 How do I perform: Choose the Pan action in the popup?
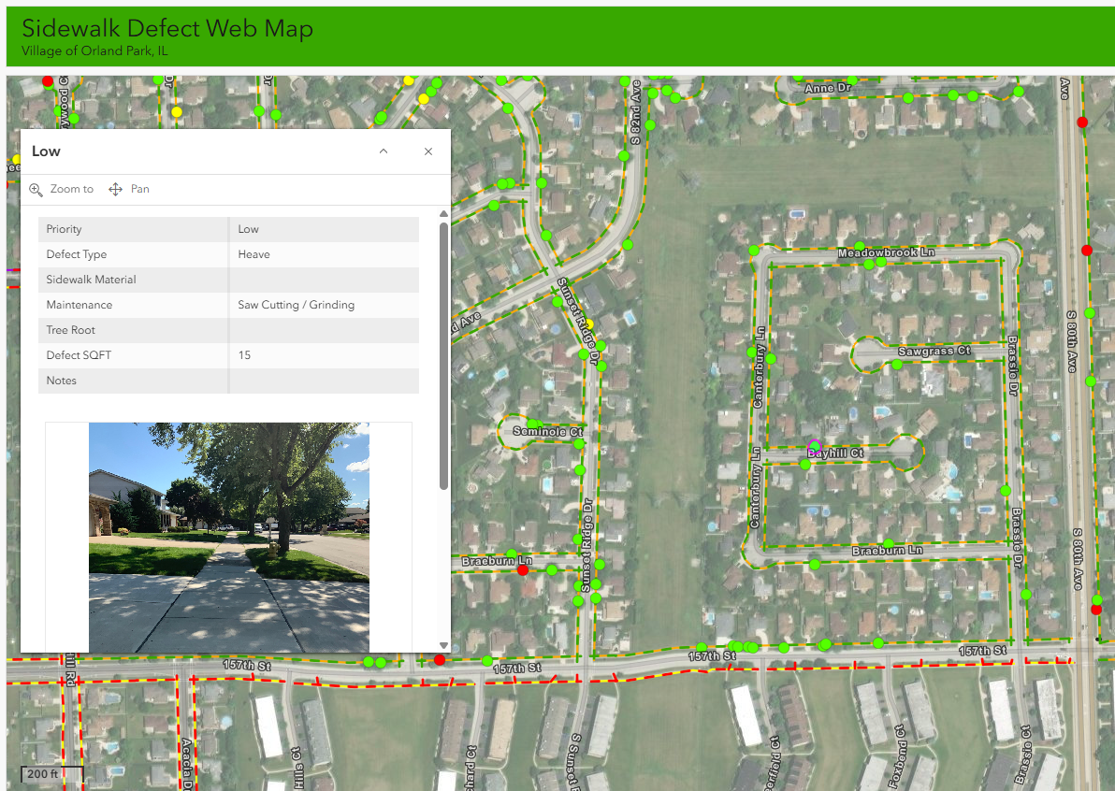[129, 189]
